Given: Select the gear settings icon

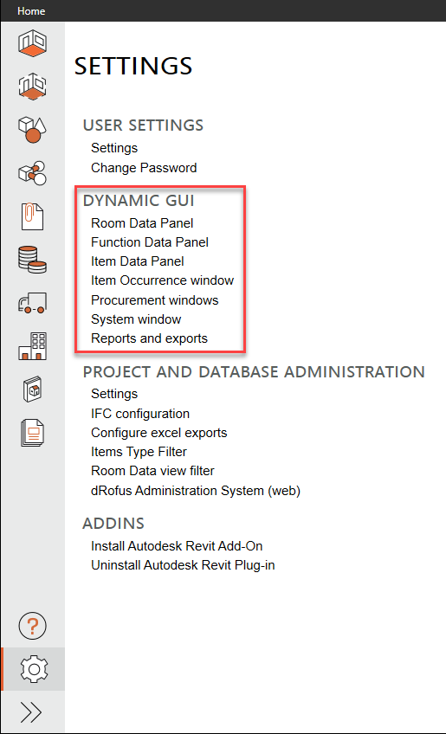Looking at the screenshot, I should 33,669.
